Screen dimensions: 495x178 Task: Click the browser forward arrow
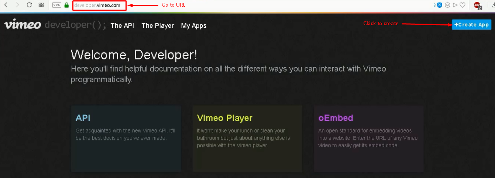click(x=18, y=5)
